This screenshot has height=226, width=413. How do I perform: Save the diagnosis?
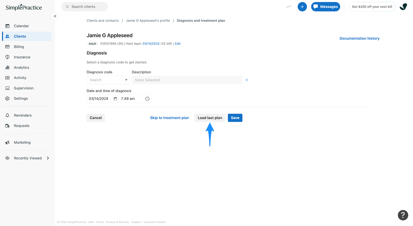(235, 118)
